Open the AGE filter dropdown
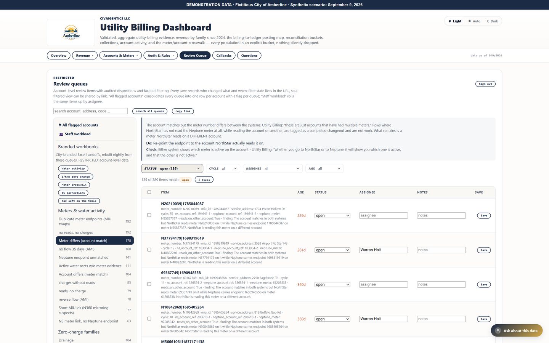This screenshot has width=549, height=343. (324, 168)
